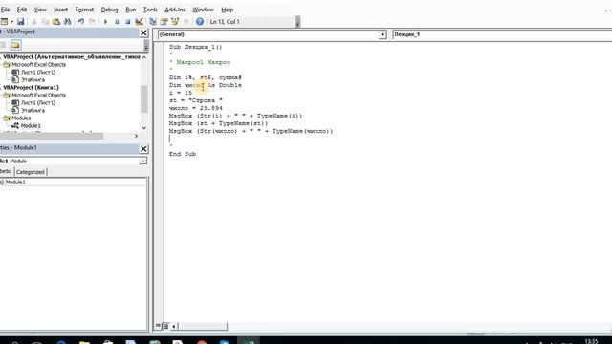Click the (Name) Module1 property row
612x344 pixels.
pos(74,183)
